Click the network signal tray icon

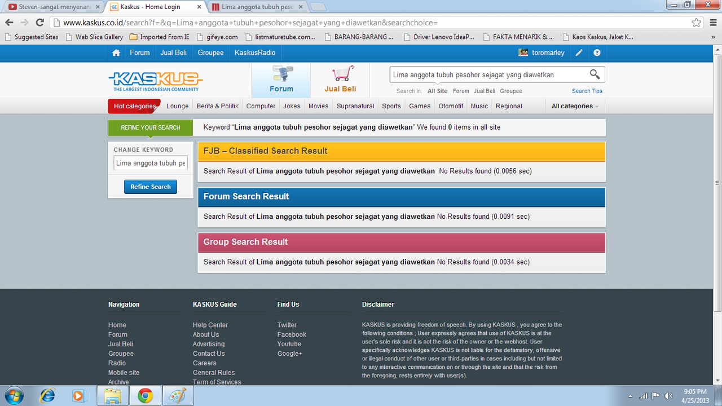click(644, 396)
